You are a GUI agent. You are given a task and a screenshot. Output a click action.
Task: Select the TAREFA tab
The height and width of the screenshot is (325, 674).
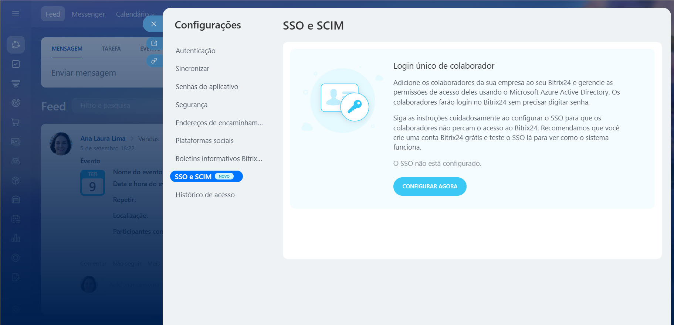pyautogui.click(x=111, y=49)
